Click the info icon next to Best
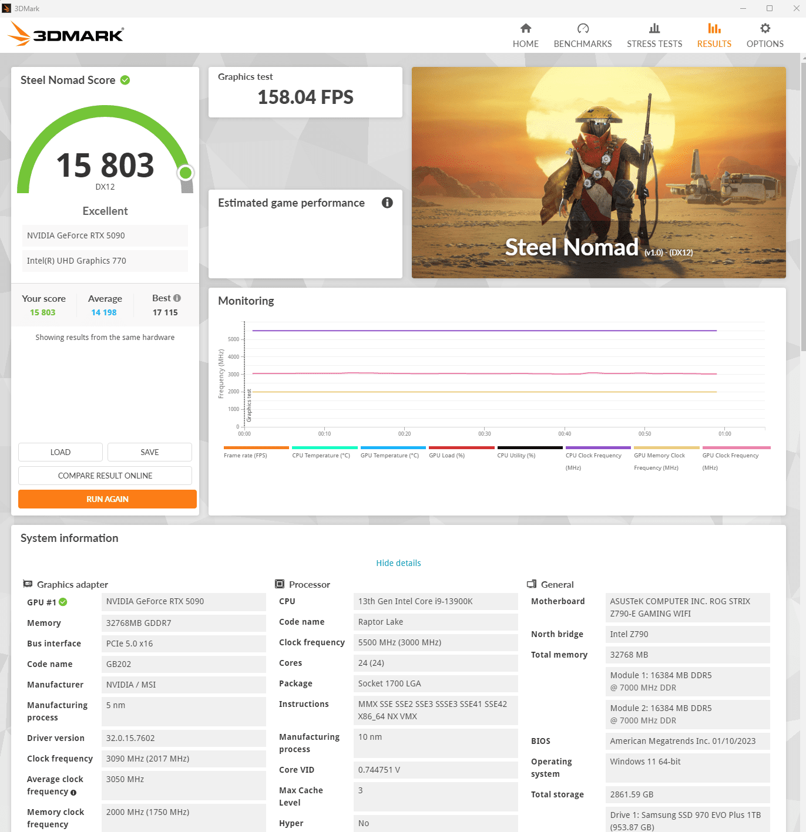Screen dimensions: 806x832 pos(177,298)
